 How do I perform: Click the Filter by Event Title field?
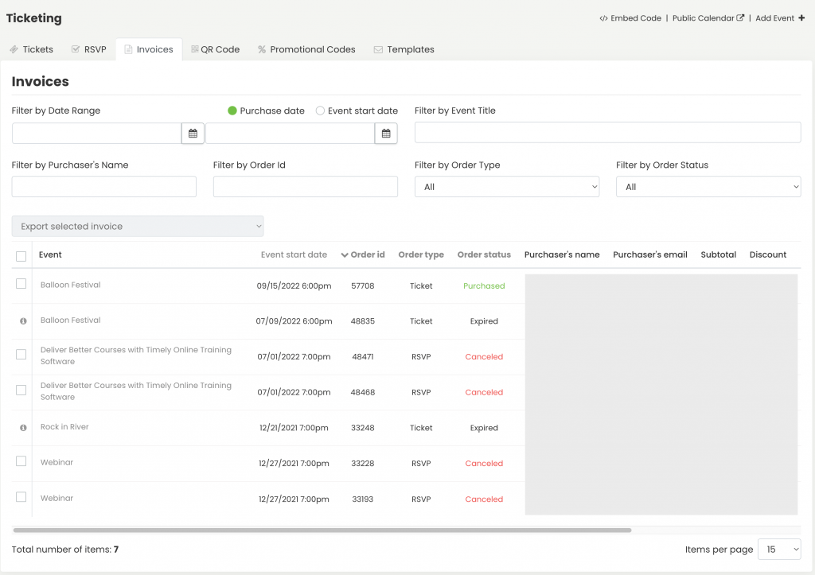pyautogui.click(x=607, y=133)
